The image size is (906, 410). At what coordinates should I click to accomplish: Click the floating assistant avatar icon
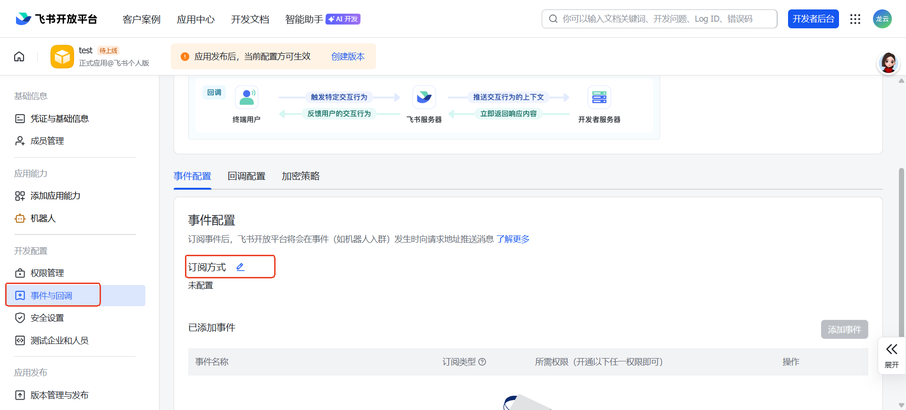pyautogui.click(x=888, y=63)
